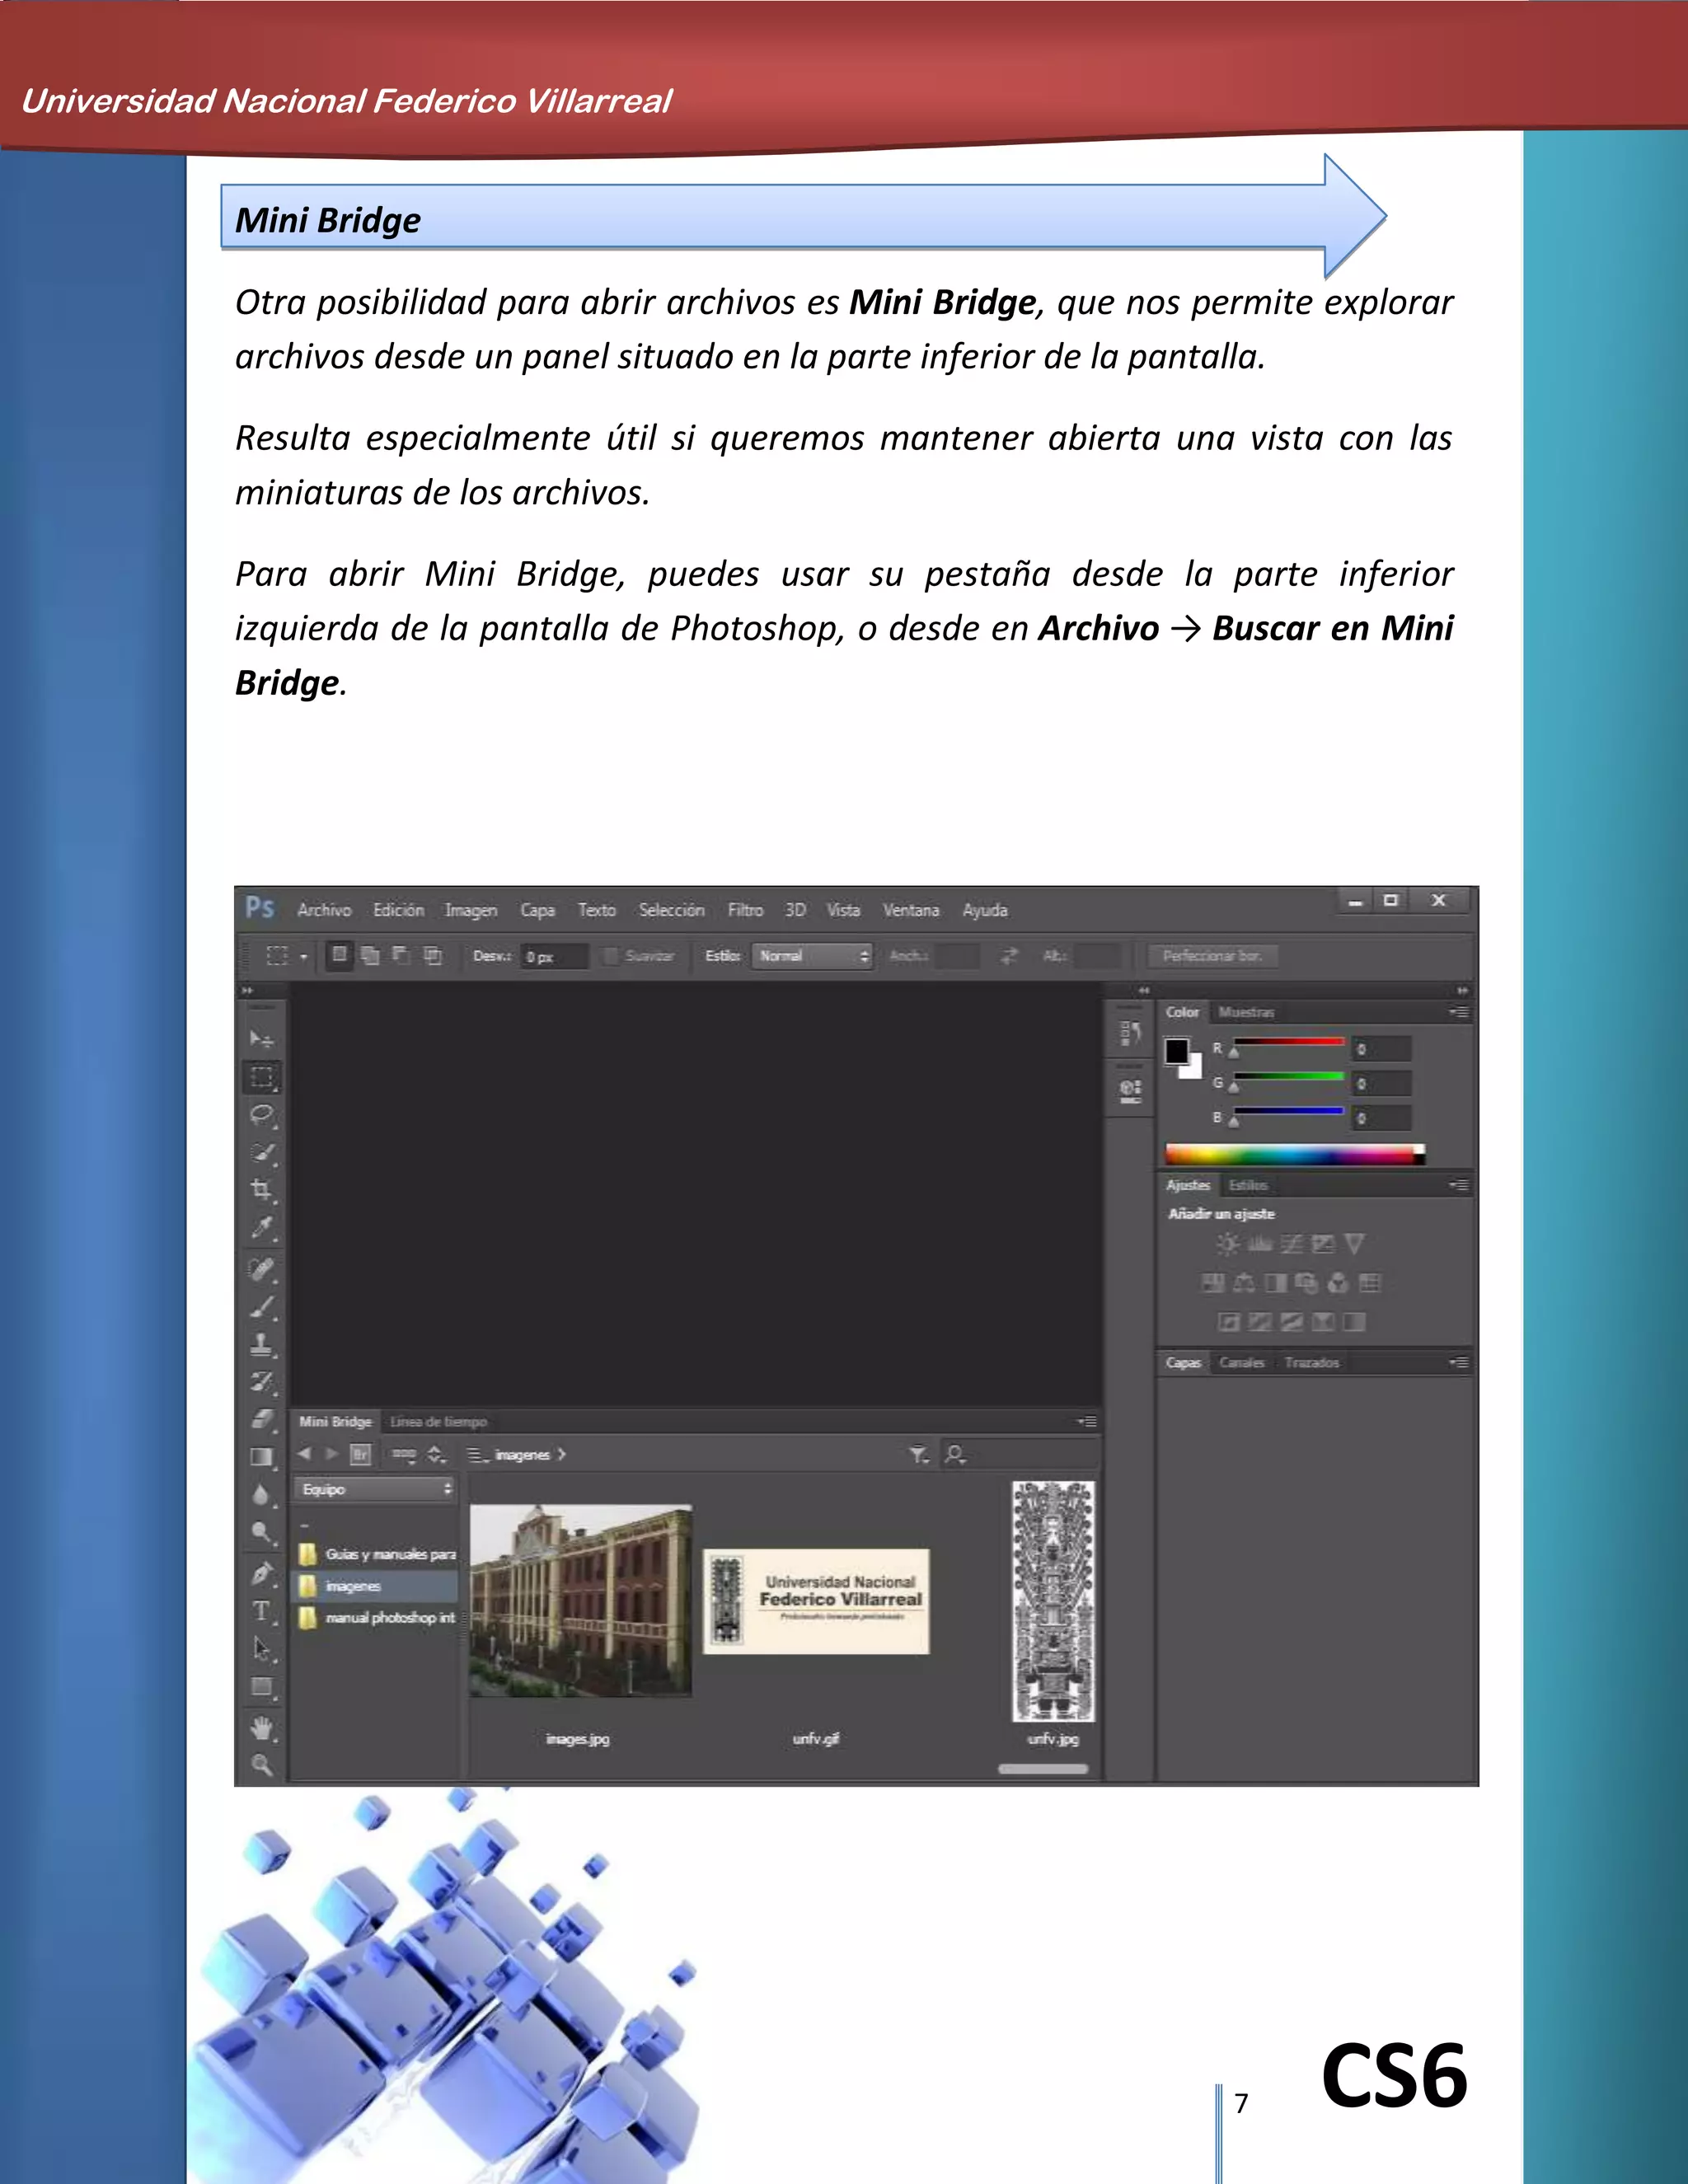Click the Vibrance adjustment icon
The height and width of the screenshot is (2184, 1688).
[1354, 1244]
